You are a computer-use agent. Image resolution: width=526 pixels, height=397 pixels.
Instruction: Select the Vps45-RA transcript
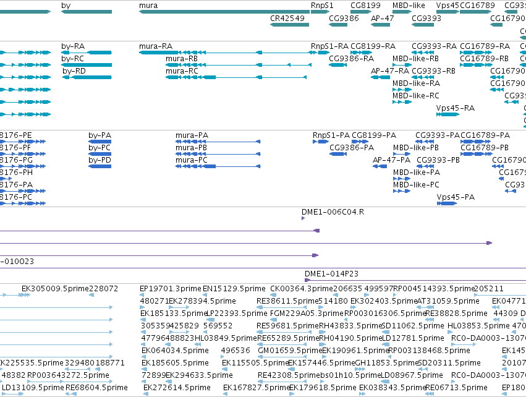448,114
